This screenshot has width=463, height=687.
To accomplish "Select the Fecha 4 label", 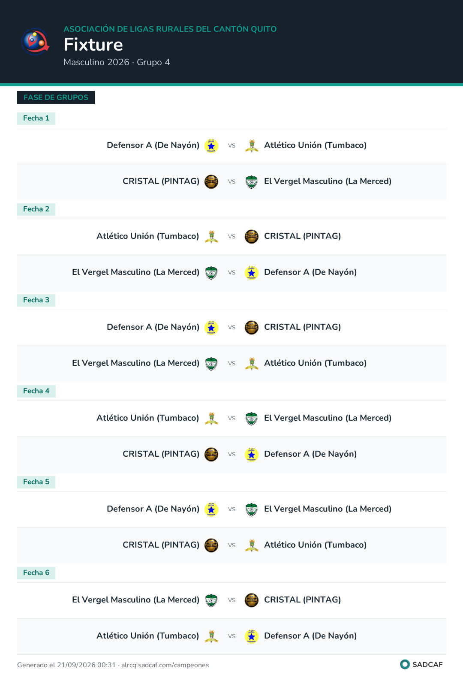I will [36, 391].
